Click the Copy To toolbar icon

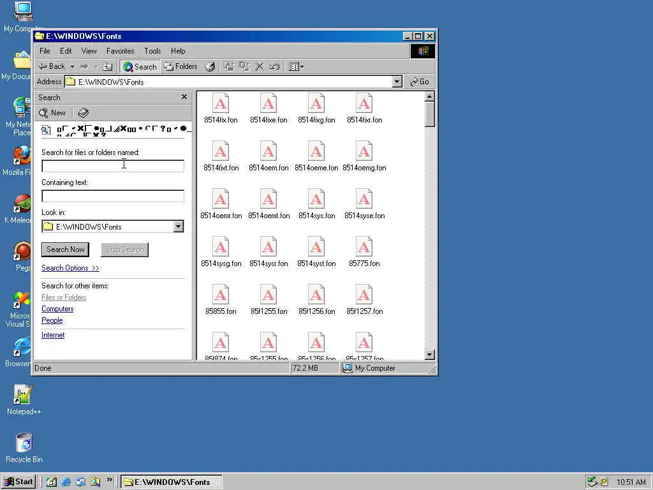[244, 66]
